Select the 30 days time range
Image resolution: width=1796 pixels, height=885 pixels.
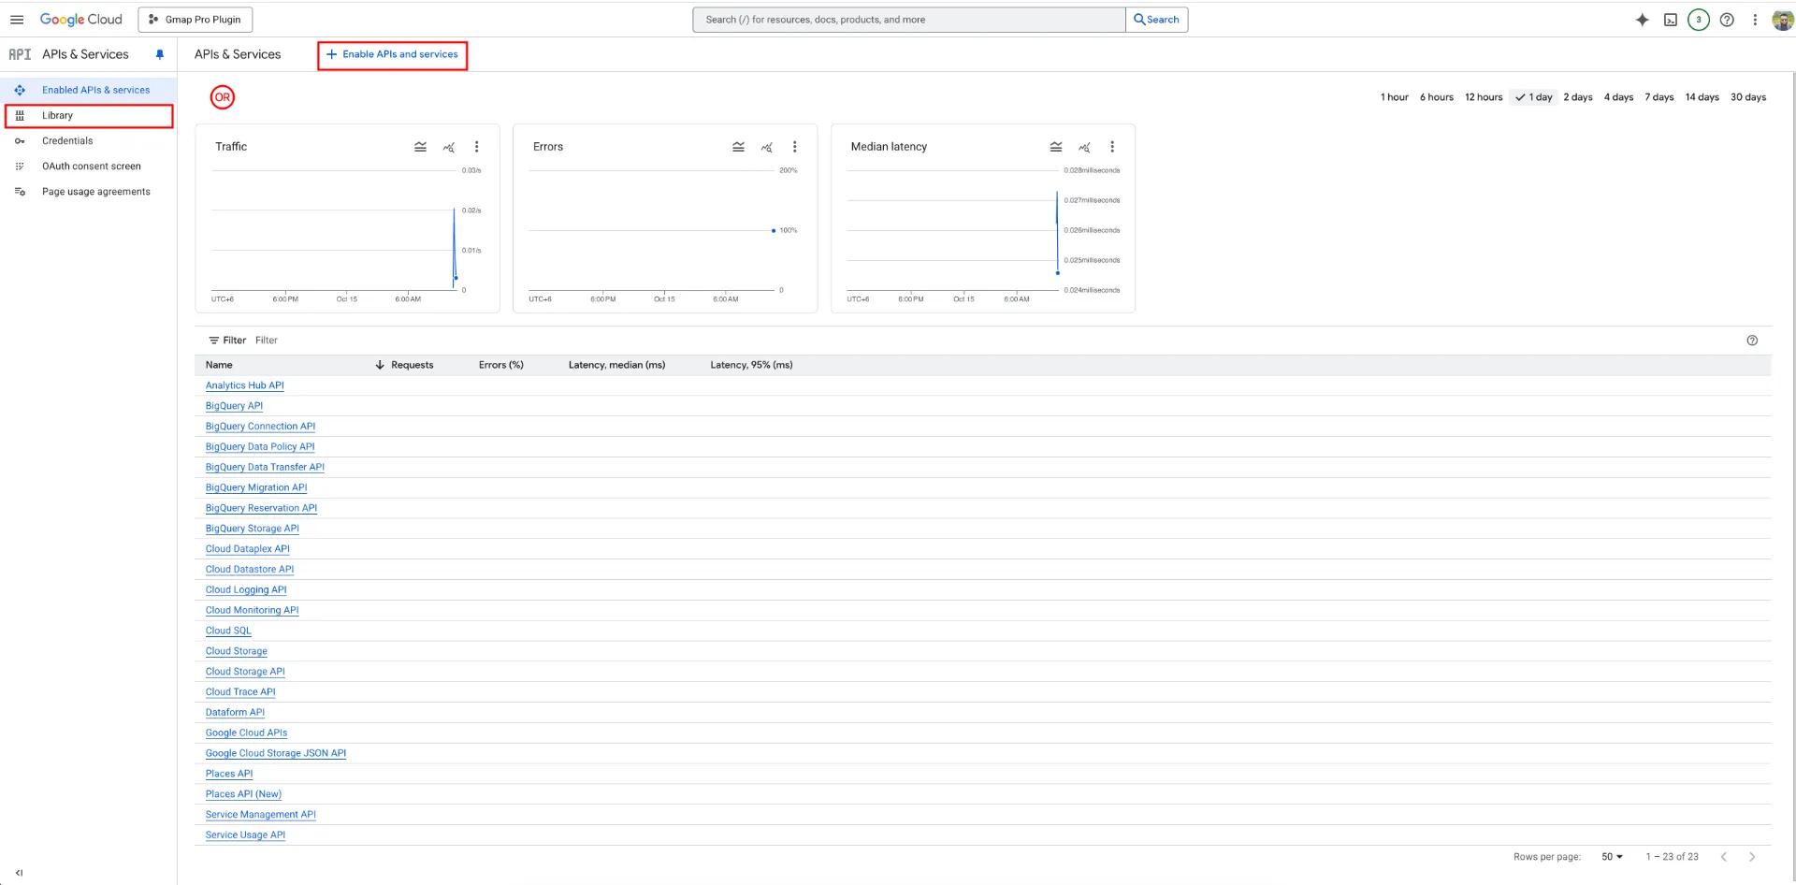click(x=1748, y=97)
